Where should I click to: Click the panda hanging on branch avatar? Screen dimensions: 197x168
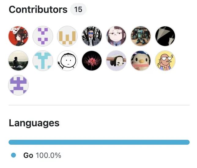[116, 61]
